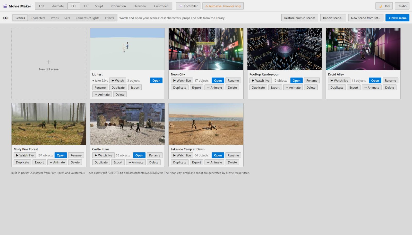412x235 pixels.
Task: Send Neon City to Animate
Action: click(x=214, y=88)
